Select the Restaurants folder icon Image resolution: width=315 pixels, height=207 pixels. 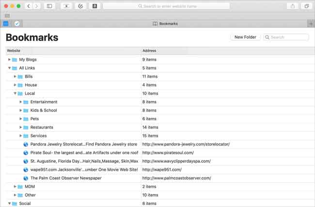(x=26, y=127)
